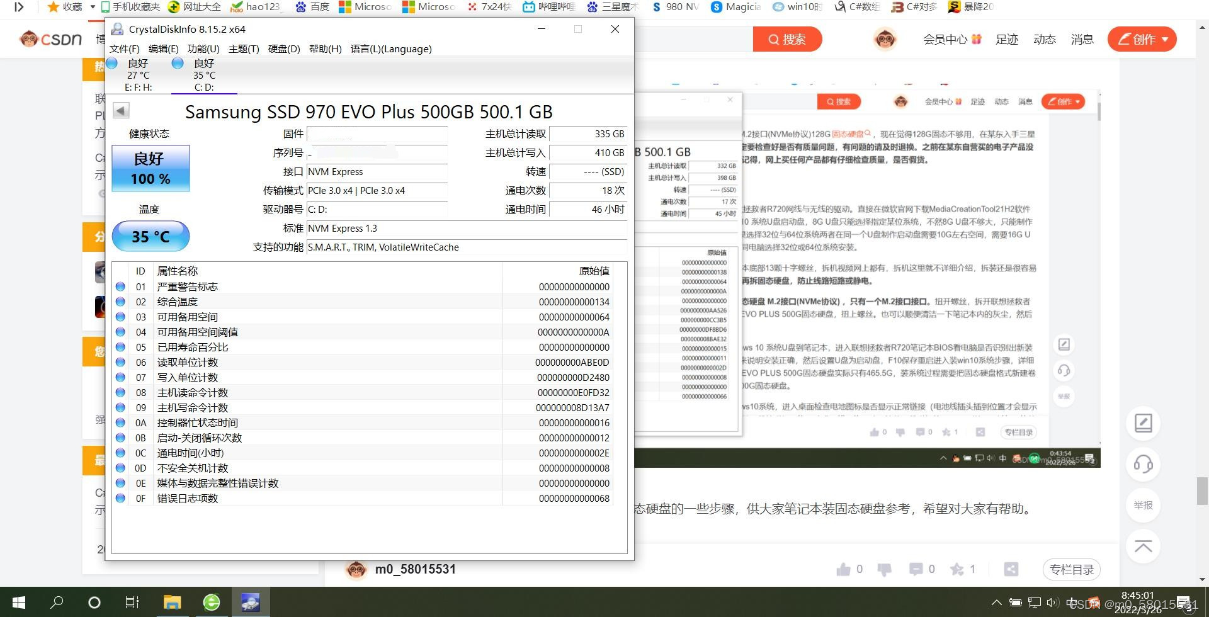1209x617 pixels.
Task: Click the 主机总计读取 335 GB value
Action: [588, 134]
